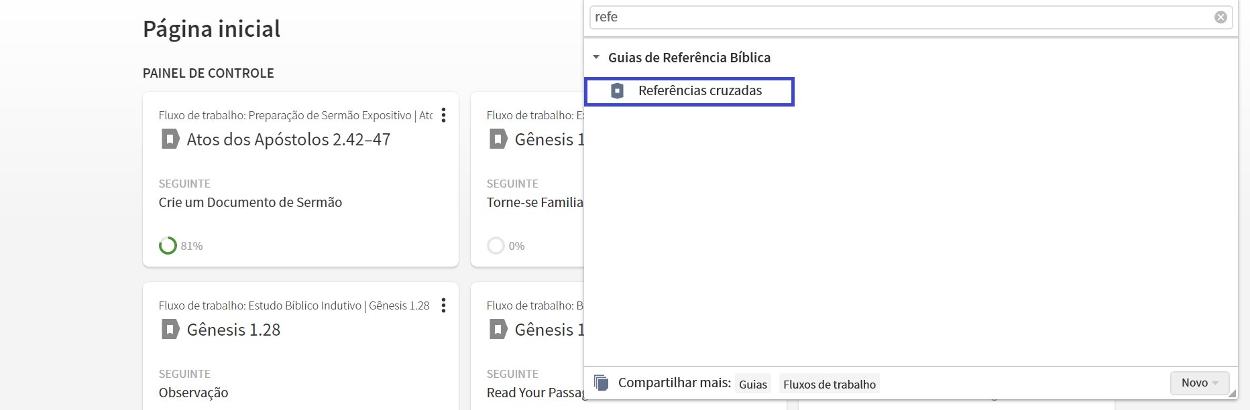The width and height of the screenshot is (1250, 410).
Task: Select Fluxos de trabalho share option
Action: point(830,384)
